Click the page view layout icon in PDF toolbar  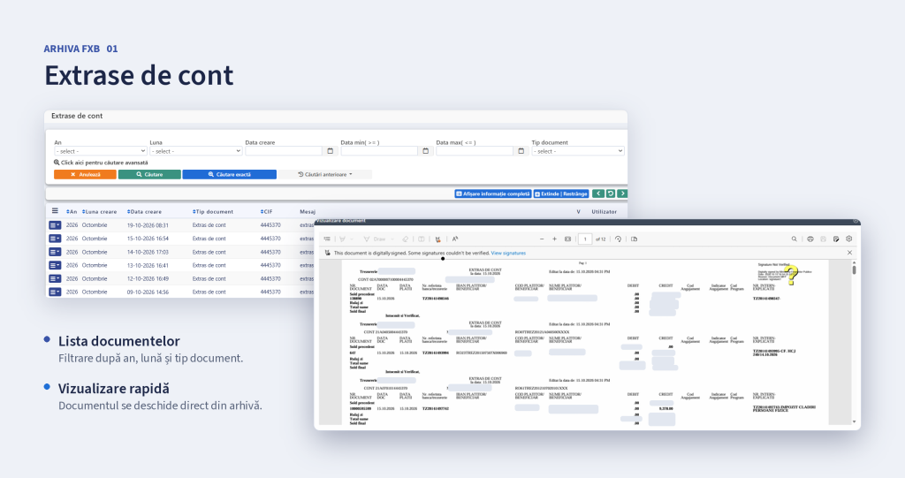coord(422,239)
